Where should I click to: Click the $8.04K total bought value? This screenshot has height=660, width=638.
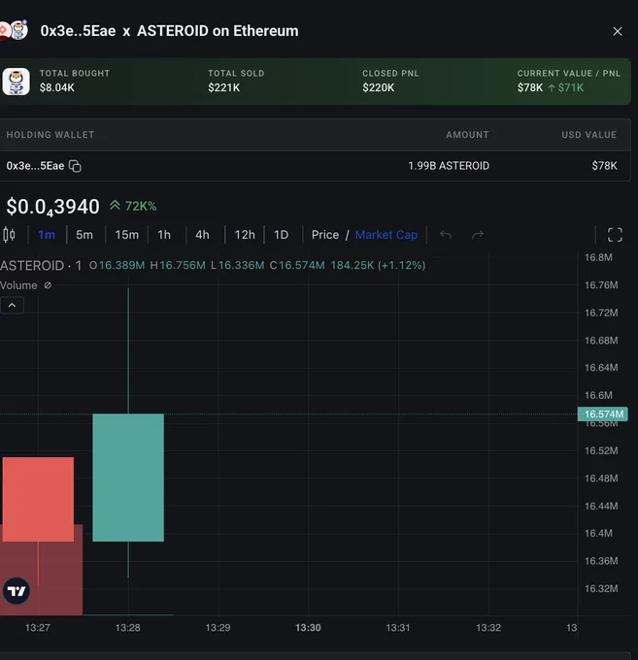pos(57,87)
